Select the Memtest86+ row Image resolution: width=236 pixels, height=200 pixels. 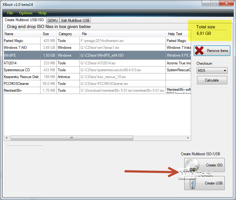97,91
